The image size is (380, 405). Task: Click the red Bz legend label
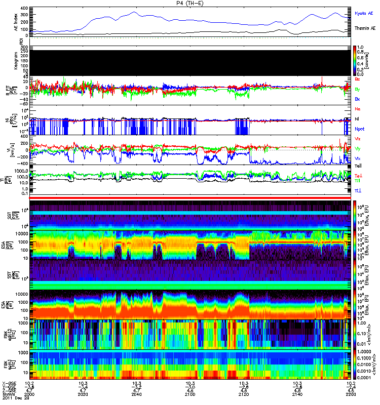(x=357, y=79)
